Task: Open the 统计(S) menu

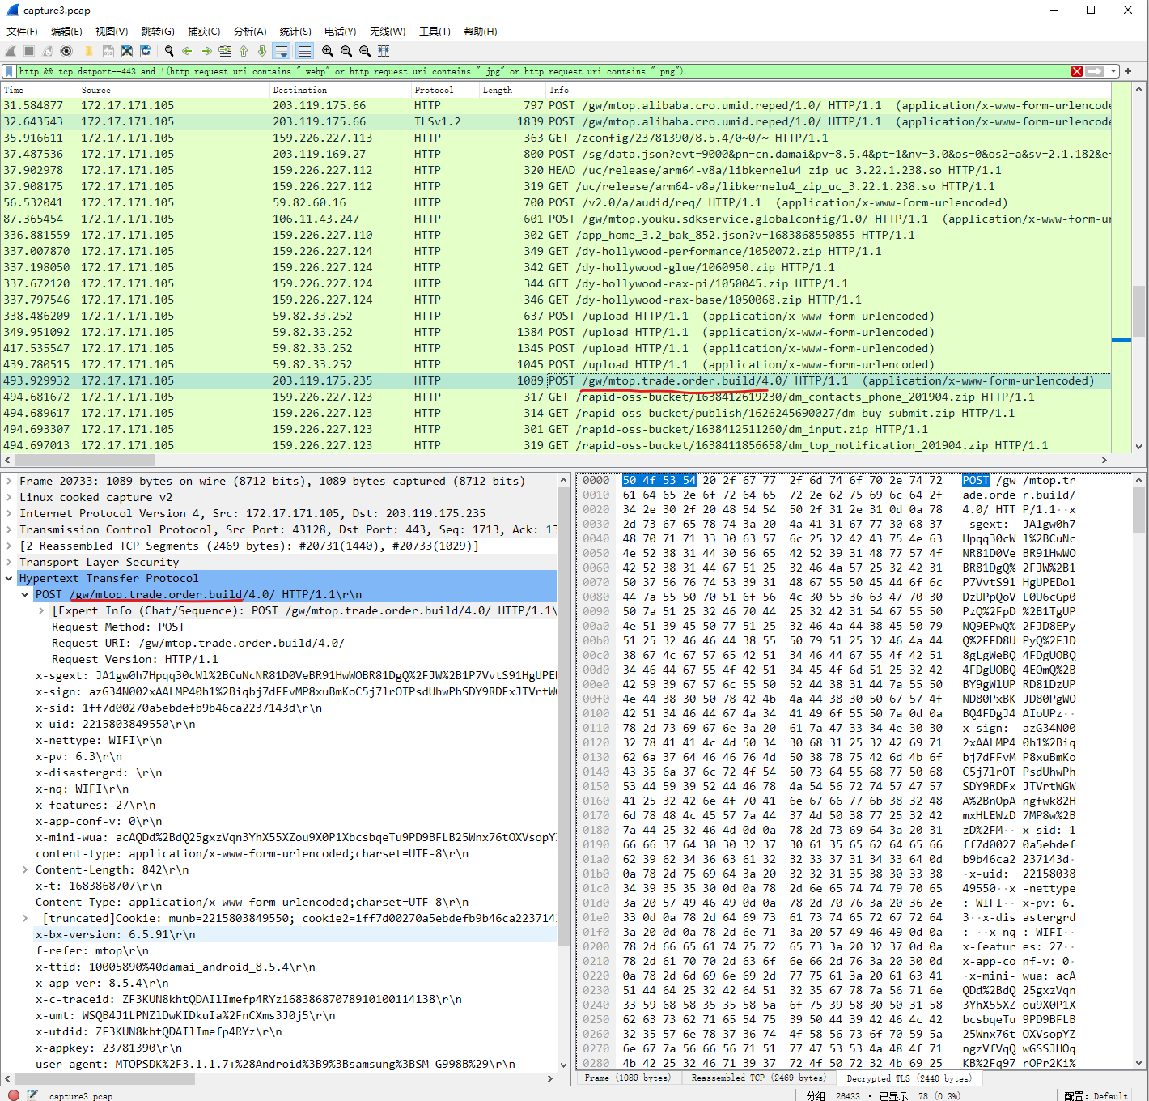Action: coord(295,32)
